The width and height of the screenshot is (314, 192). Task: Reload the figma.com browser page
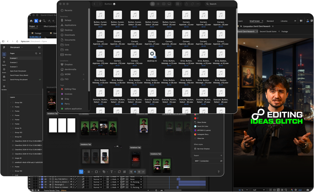[x=17, y=41]
